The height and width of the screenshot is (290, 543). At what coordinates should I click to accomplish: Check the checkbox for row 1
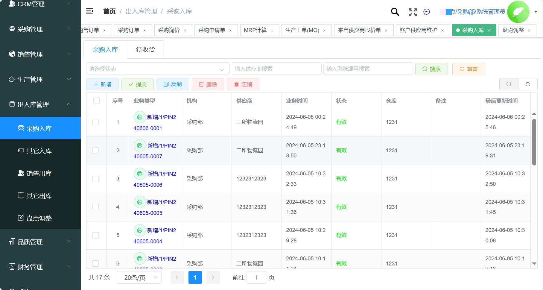click(95, 122)
